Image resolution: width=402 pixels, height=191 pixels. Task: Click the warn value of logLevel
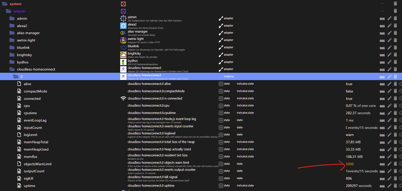[350, 135]
